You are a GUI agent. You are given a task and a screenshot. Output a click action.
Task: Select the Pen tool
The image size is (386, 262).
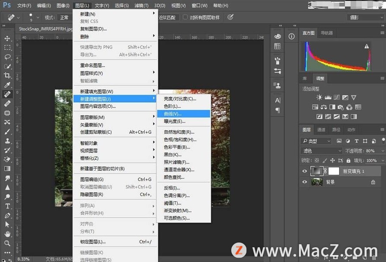point(7,215)
